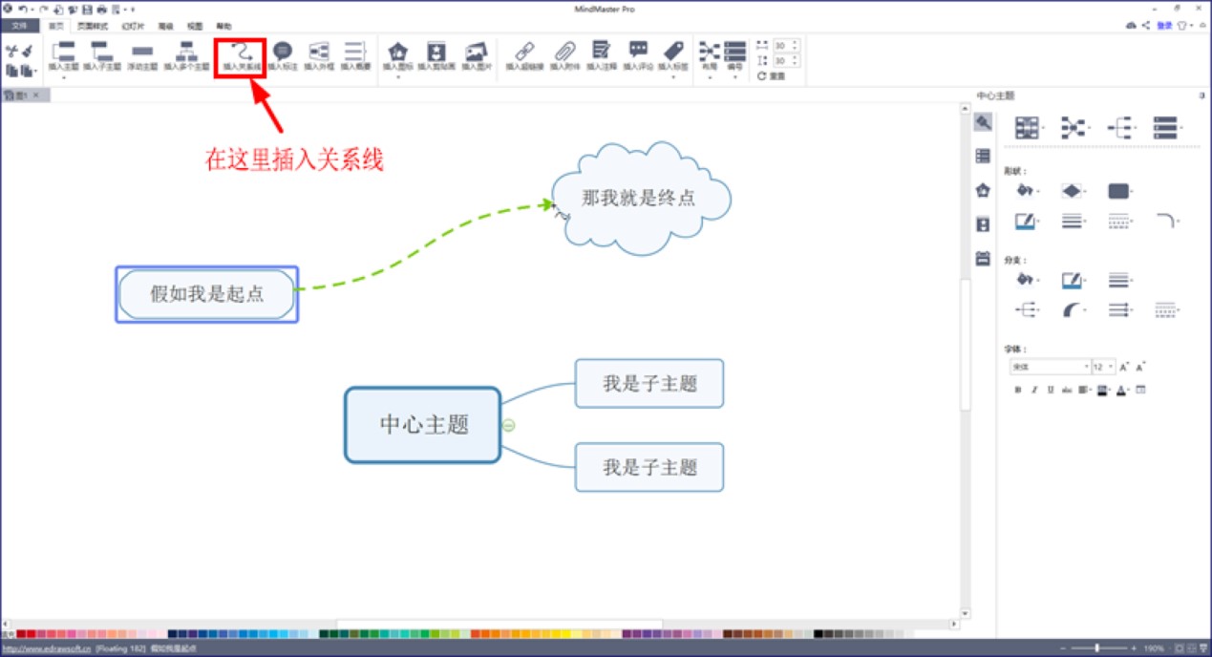The image size is (1212, 657).
Task: Open the font size 12 dropdown
Action: [1103, 367]
